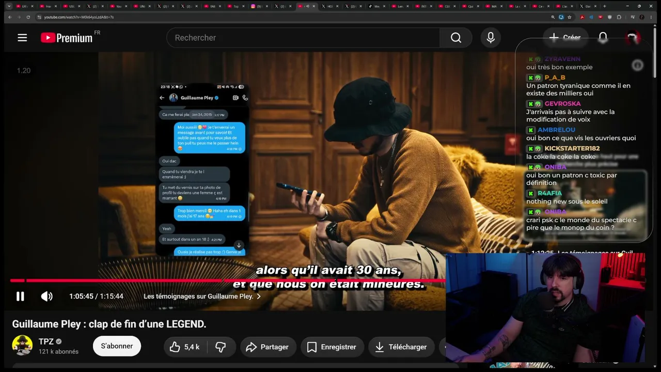661x372 pixels.
Task: Click the '121 k abonnés' subscriber count
Action: (x=58, y=351)
